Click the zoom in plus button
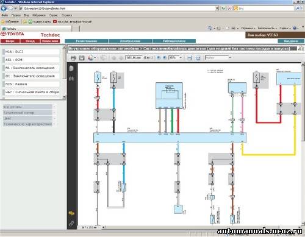 click(x=165, y=58)
